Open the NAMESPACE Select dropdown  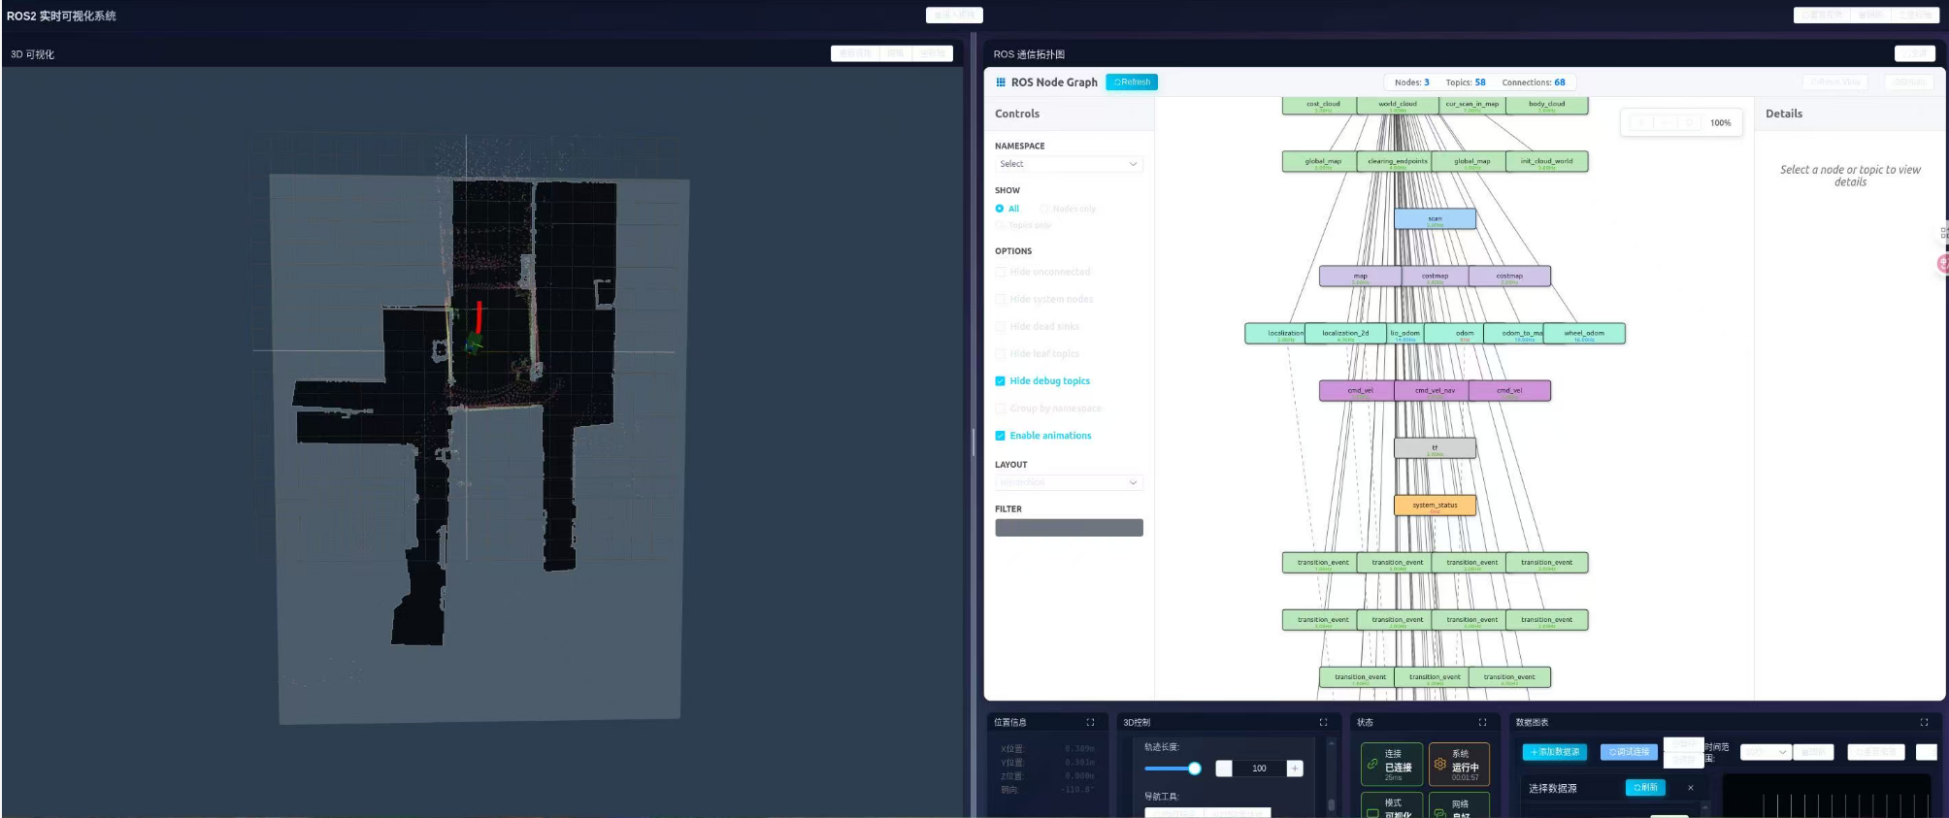pos(1068,164)
